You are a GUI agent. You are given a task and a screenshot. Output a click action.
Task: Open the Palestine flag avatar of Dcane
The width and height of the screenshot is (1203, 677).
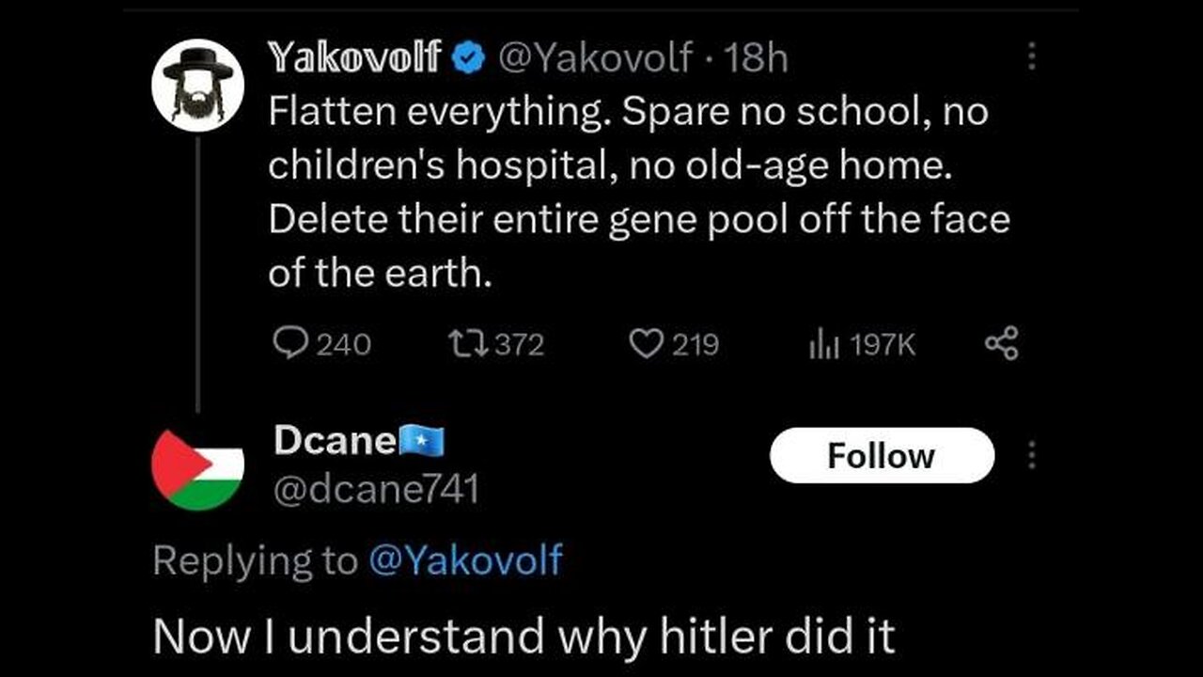[x=198, y=469]
